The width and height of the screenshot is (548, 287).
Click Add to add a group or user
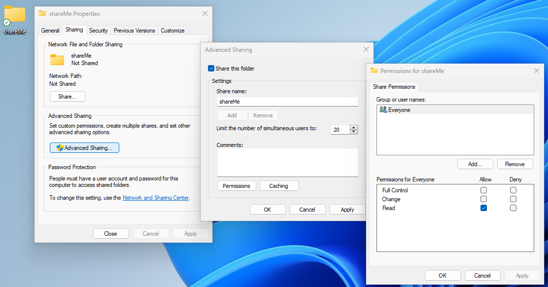475,164
